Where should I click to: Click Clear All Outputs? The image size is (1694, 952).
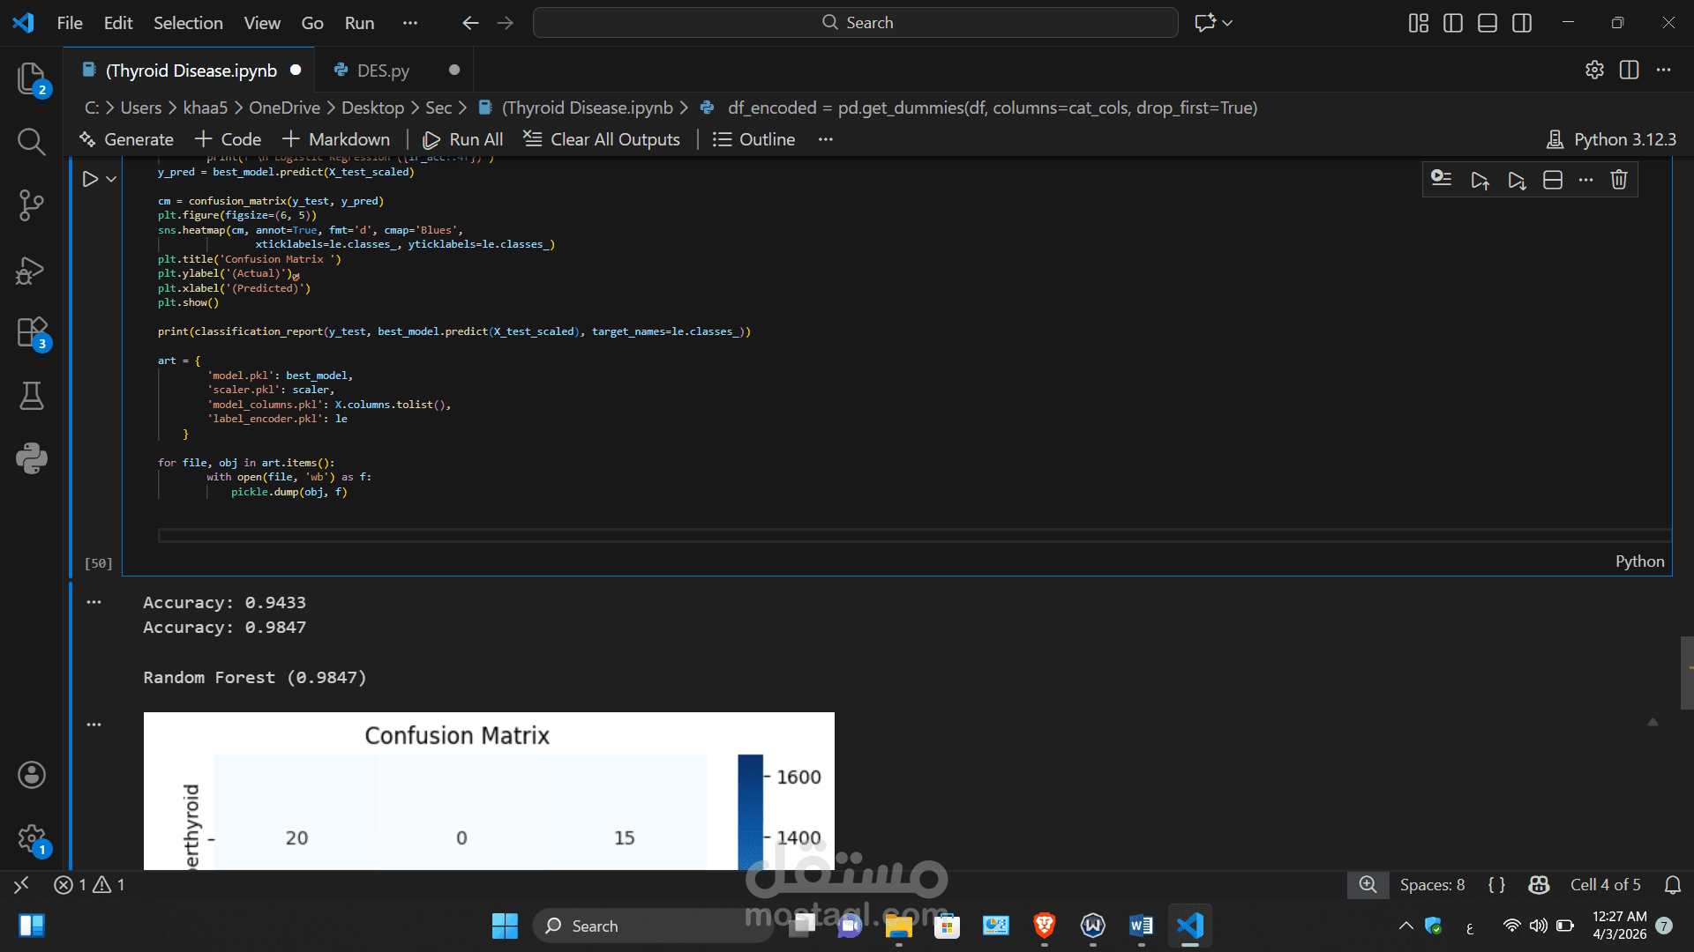(602, 139)
